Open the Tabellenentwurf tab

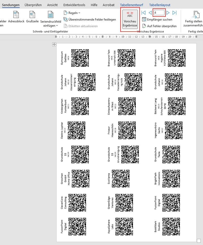click(131, 5)
